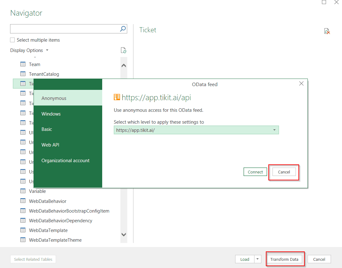Screen dimensions: 342x268
Task: Click the scrollbar down arrow
Action: (x=124, y=234)
